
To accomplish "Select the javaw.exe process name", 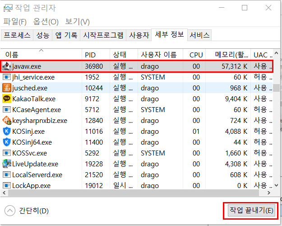I will tap(27, 66).
